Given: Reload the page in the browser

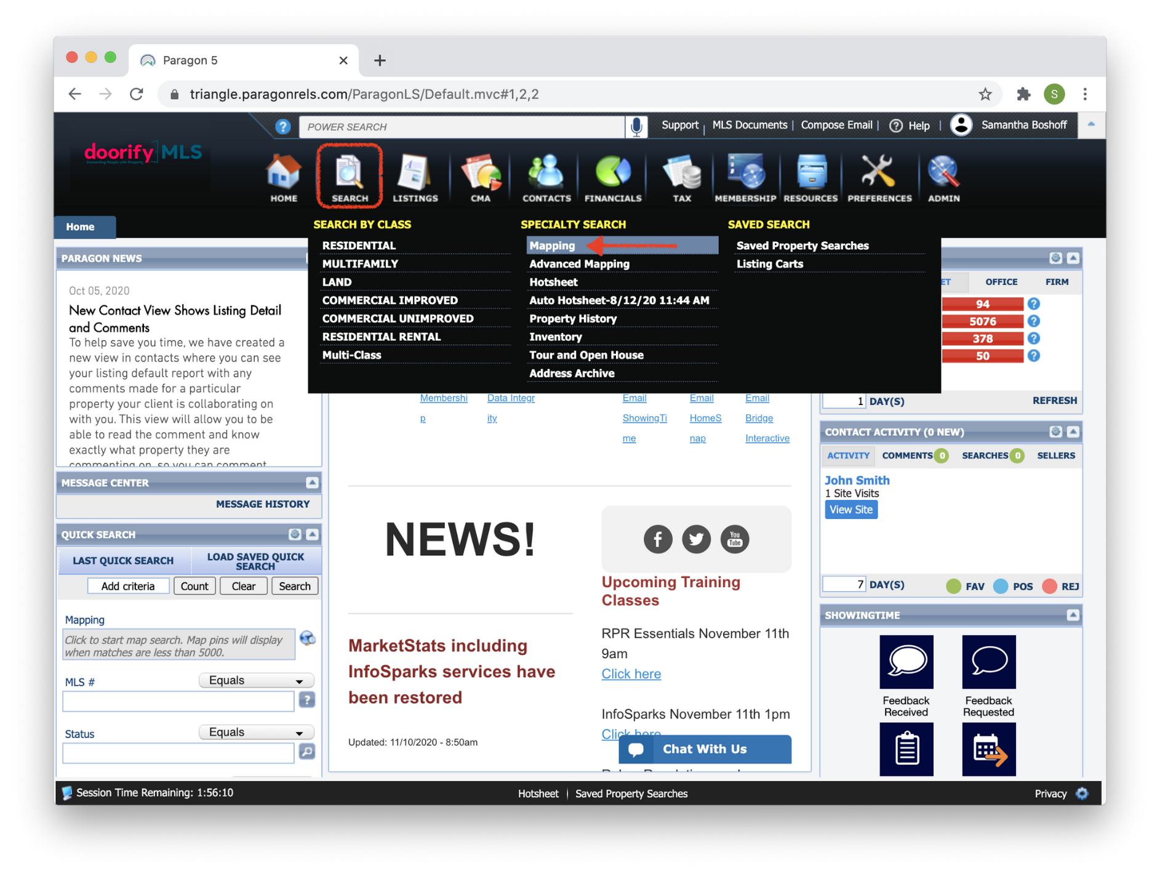Looking at the screenshot, I should tap(137, 94).
